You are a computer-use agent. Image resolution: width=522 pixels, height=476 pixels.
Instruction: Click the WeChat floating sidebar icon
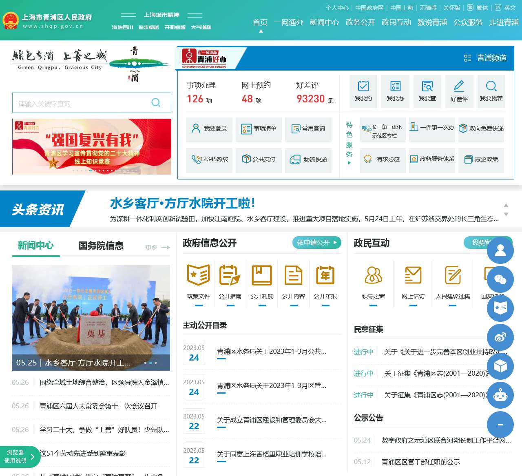500,279
